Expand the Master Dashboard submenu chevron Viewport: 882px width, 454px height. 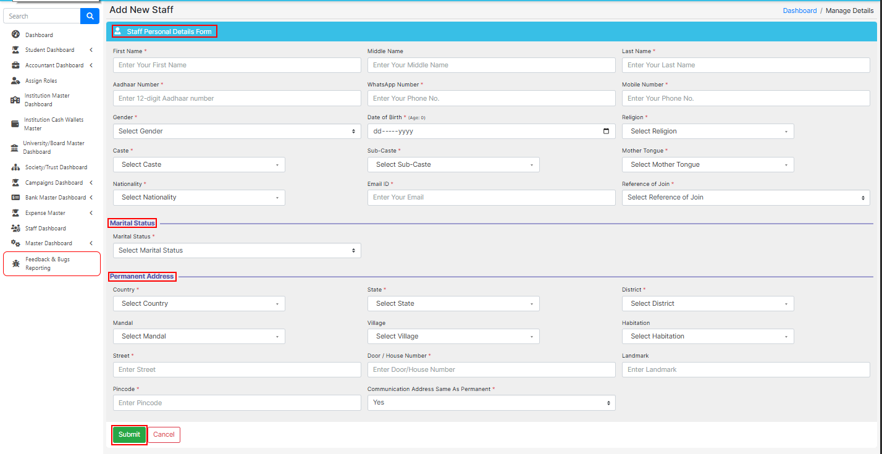click(91, 243)
